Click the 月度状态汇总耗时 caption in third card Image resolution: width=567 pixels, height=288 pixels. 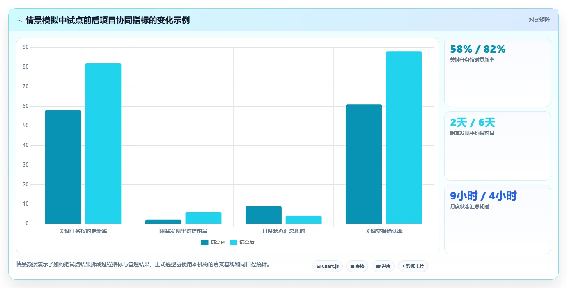470,207
